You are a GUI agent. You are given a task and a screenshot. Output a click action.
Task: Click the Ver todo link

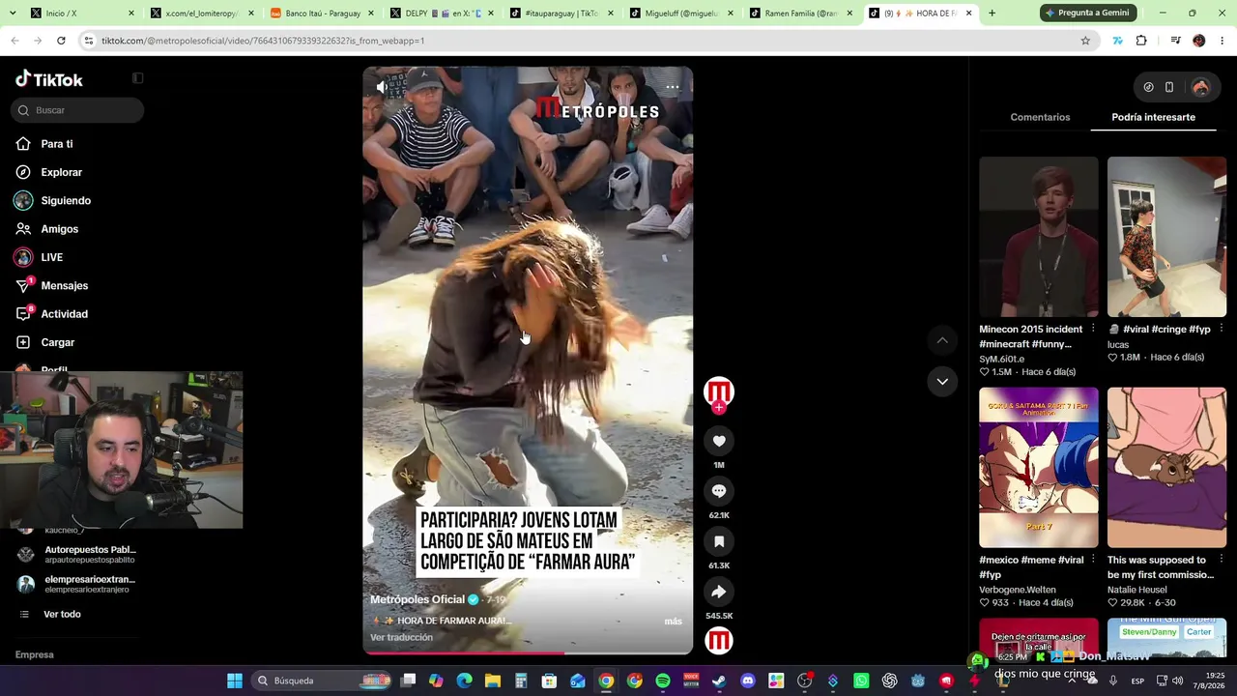(x=62, y=614)
